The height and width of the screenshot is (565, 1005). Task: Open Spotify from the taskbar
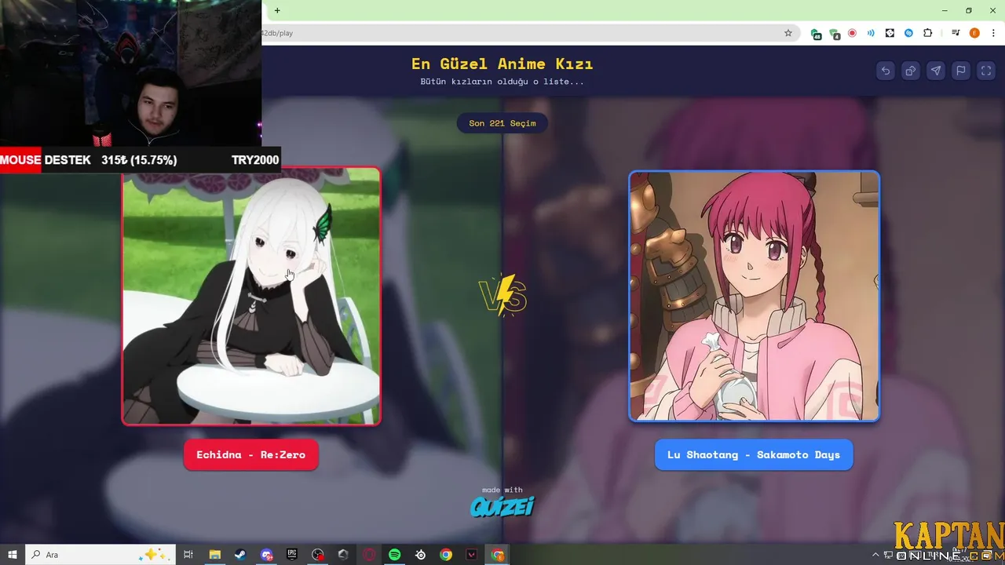click(395, 555)
